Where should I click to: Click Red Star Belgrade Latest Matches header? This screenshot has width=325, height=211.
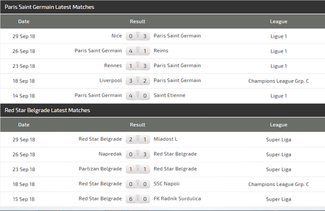[47, 110]
